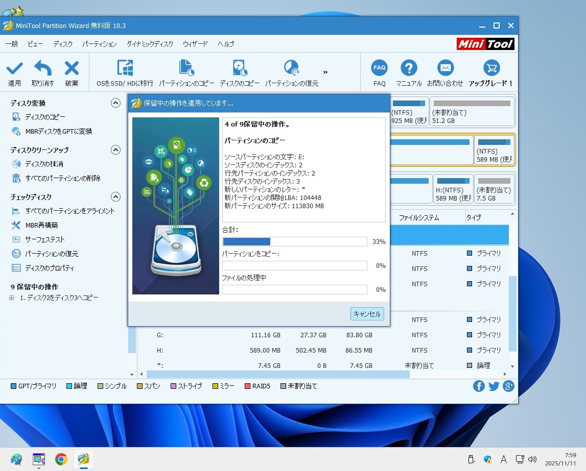Collapse the ディスククリーンアップ section
Image resolution: width=586 pixels, height=471 pixels.
click(x=115, y=150)
